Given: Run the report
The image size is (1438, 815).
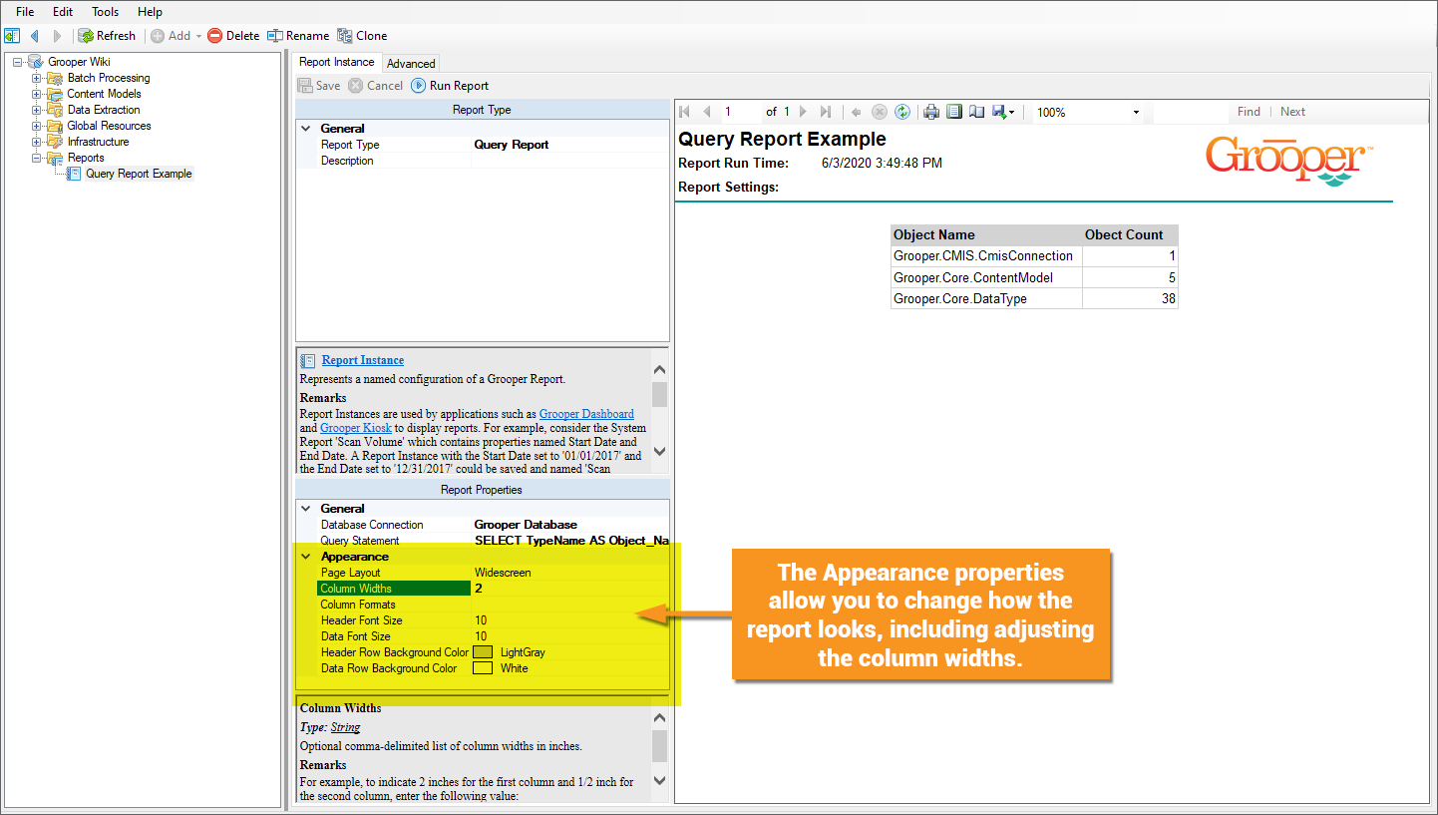Looking at the screenshot, I should coord(450,86).
